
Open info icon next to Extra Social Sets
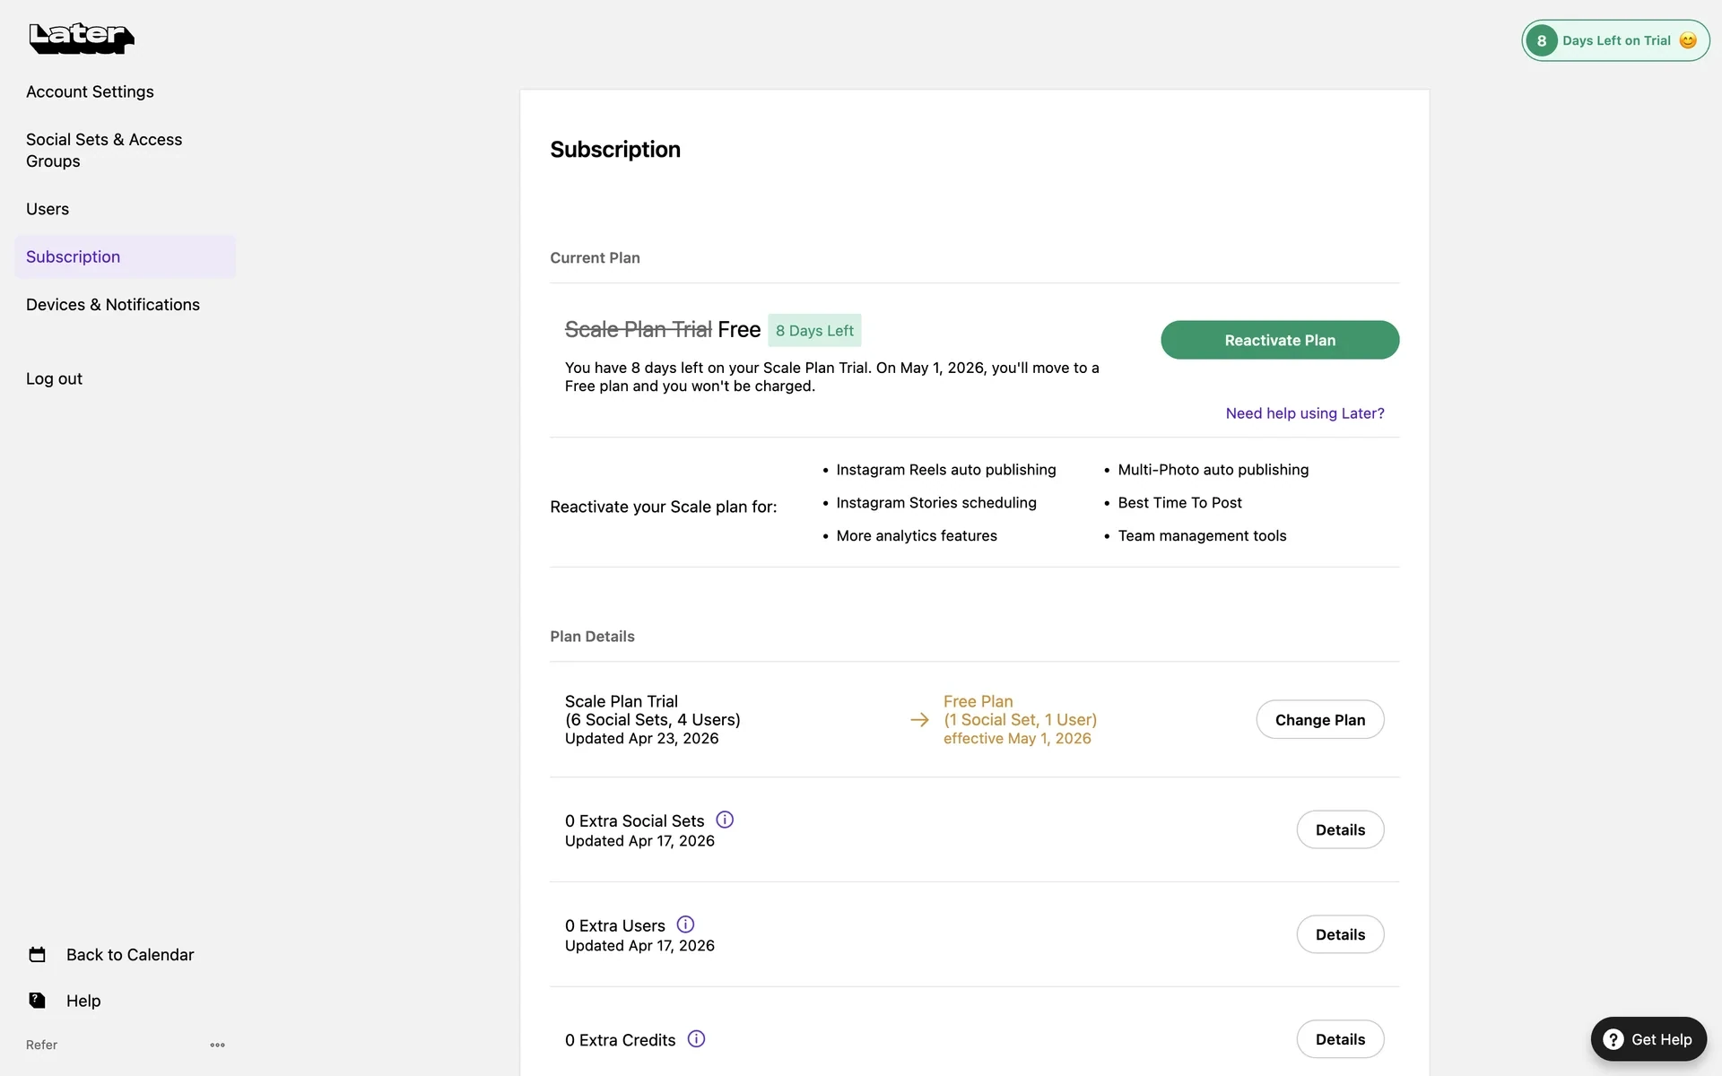pyautogui.click(x=725, y=820)
